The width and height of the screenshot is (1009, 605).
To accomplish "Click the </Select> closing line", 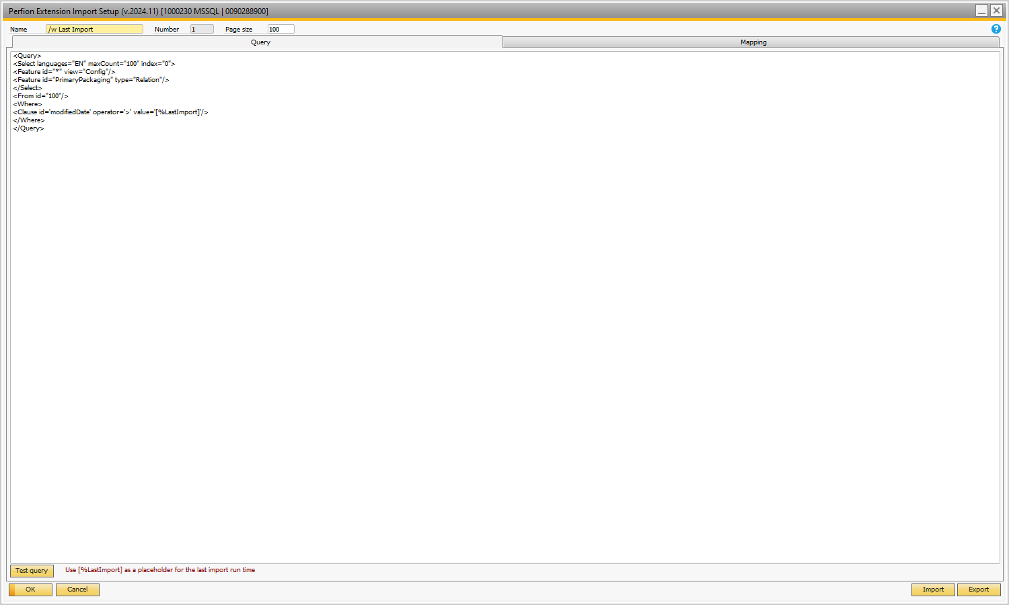I will click(28, 88).
